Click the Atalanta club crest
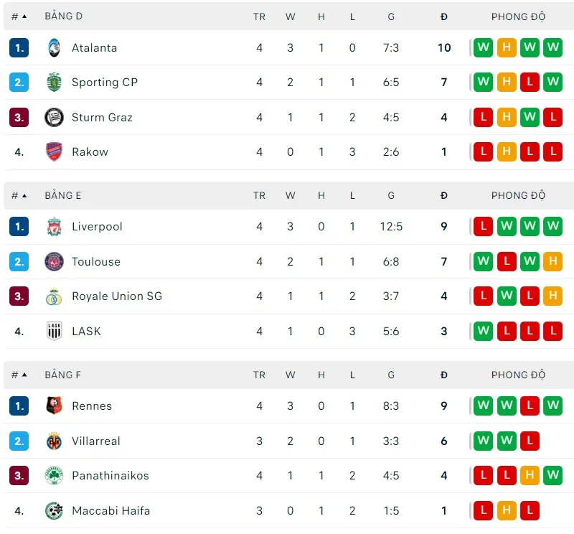 [54, 47]
